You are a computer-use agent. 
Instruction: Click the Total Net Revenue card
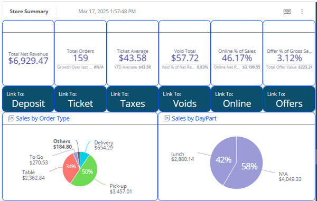pyautogui.click(x=28, y=53)
